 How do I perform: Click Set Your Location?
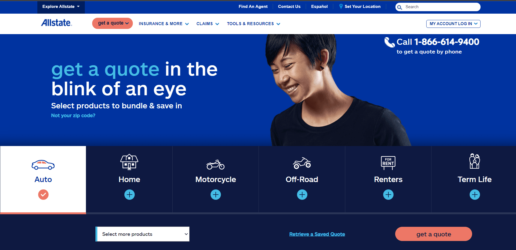pos(362,7)
